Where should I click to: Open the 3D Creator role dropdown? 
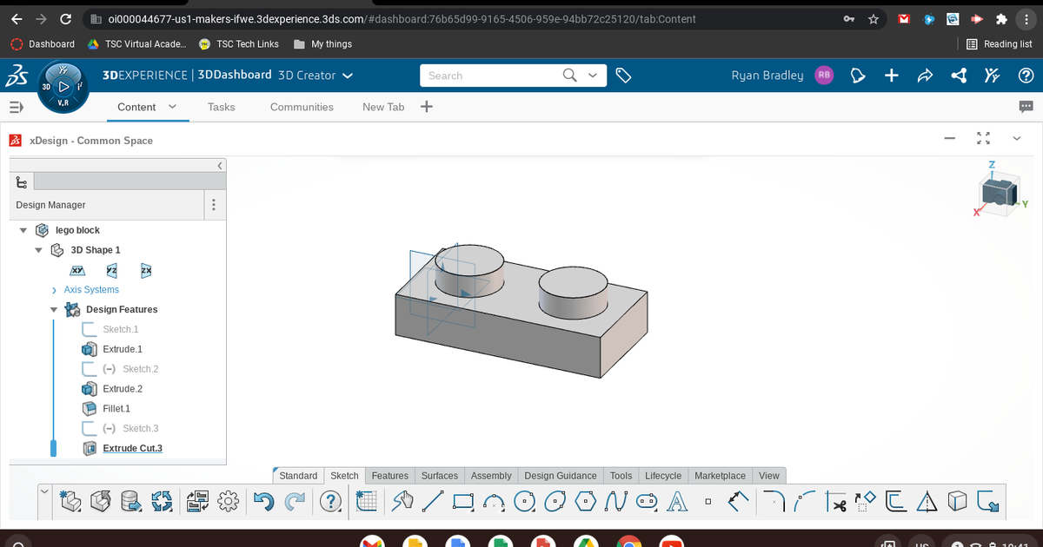(x=348, y=76)
